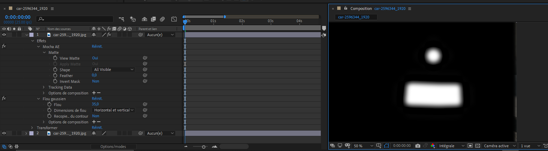Open the Graph Editor
This screenshot has width=548, height=151.
coord(174,19)
